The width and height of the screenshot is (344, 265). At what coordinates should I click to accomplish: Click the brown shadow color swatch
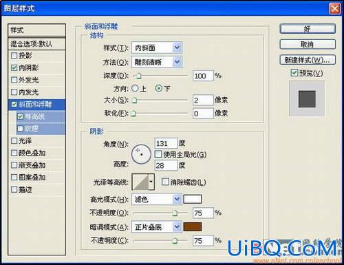point(193,226)
